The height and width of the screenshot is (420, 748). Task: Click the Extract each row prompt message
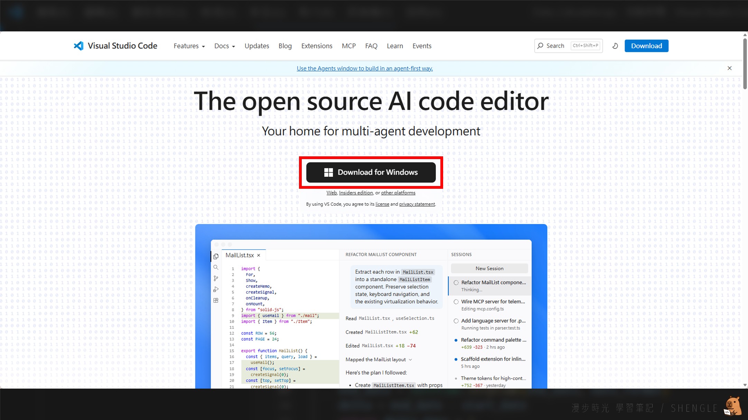point(396,287)
